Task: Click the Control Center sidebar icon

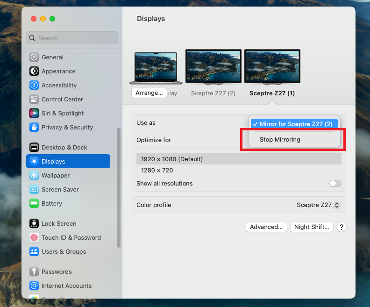Action: tap(34, 99)
